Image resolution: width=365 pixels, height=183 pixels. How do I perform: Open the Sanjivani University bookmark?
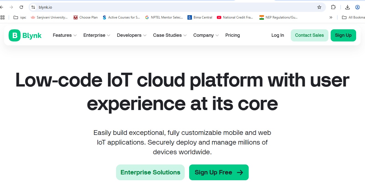tap(49, 17)
